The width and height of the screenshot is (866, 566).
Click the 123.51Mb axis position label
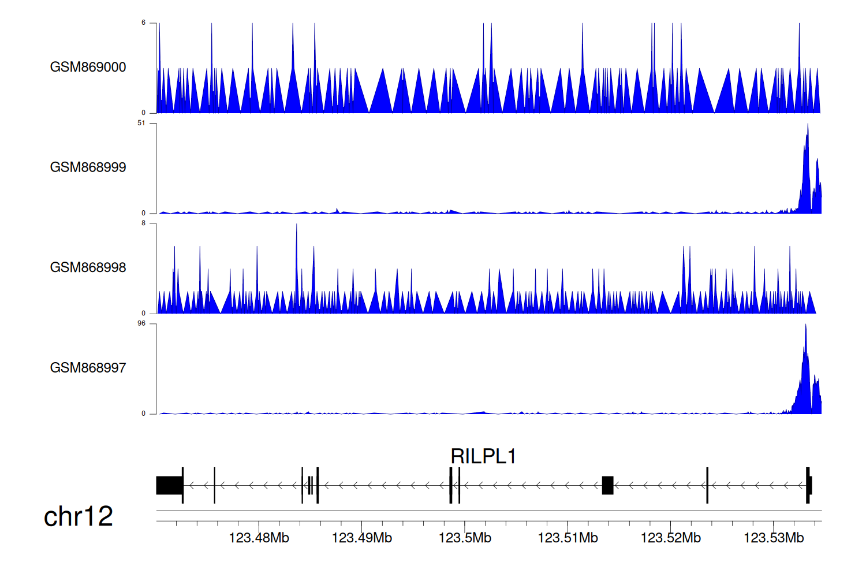pos(568,538)
